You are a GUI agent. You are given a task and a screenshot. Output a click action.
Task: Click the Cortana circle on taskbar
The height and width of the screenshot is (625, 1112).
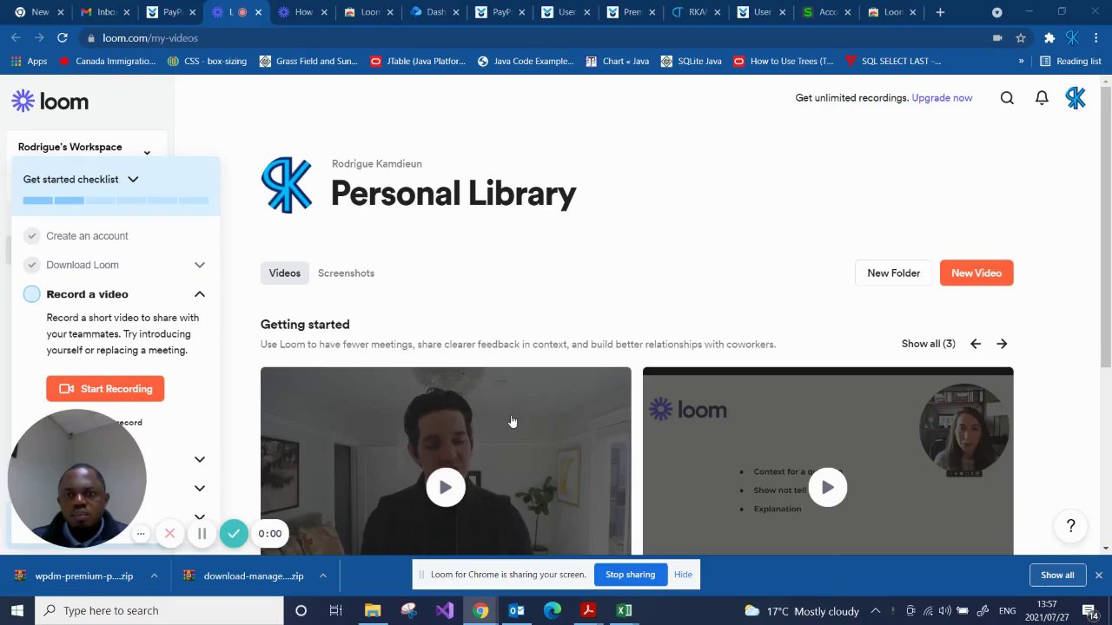point(301,610)
